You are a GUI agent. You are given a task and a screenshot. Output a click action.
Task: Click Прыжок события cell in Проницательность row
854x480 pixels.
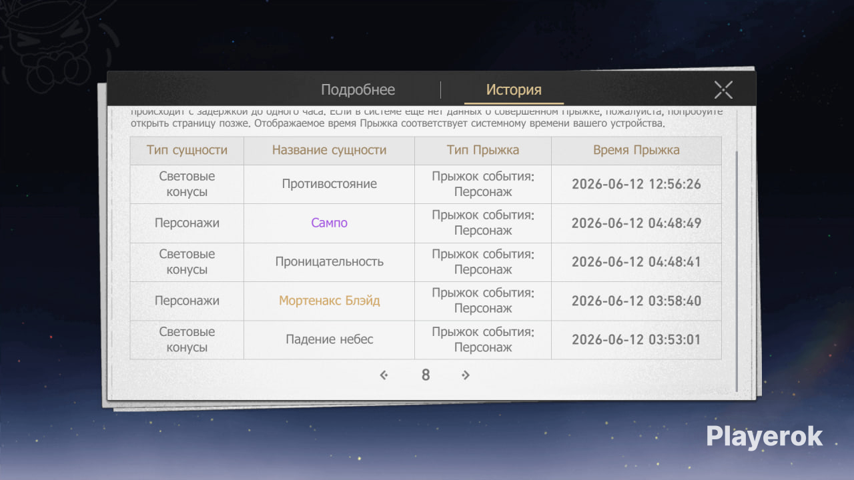tap(483, 261)
